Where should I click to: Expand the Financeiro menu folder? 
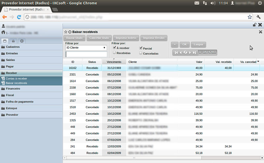coord(31,88)
